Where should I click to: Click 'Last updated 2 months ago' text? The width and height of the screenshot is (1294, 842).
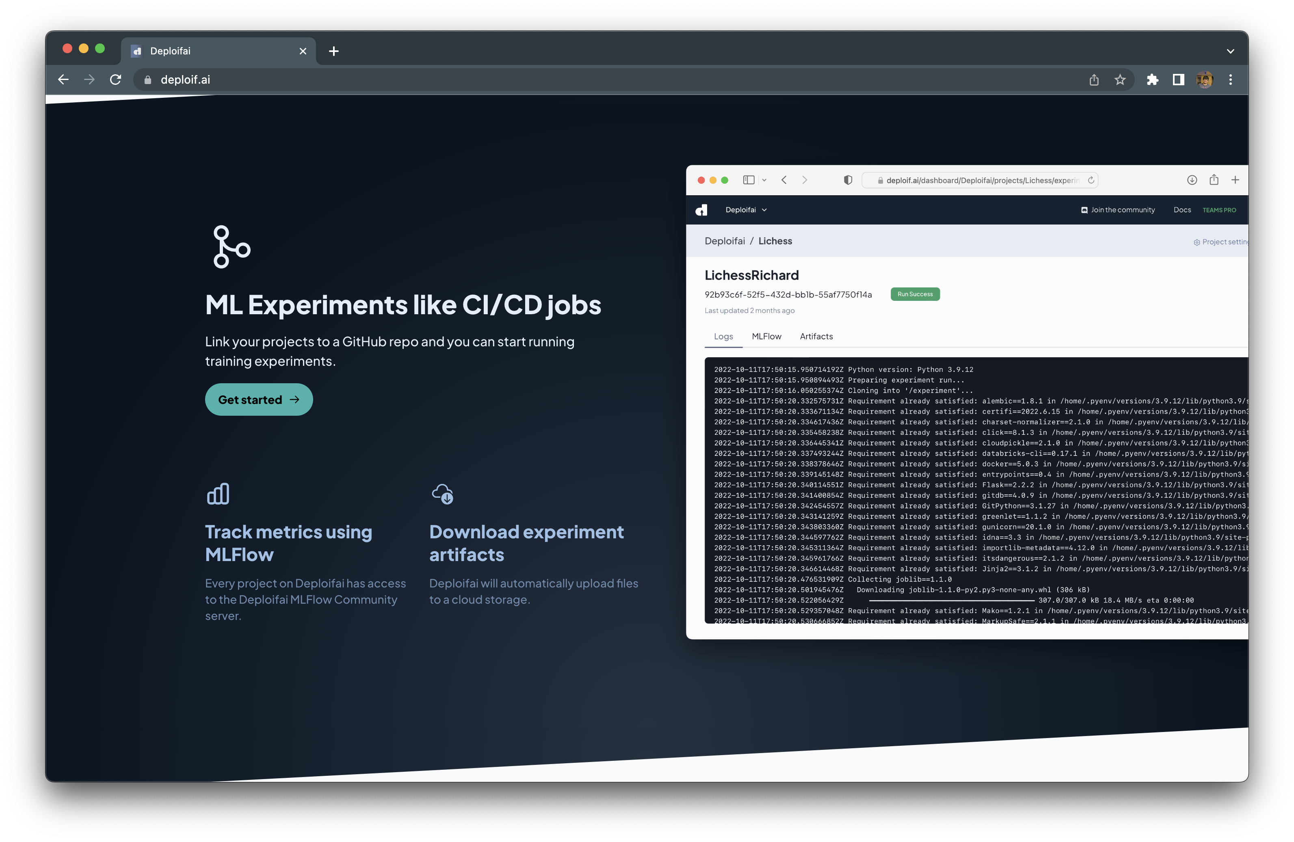tap(749, 311)
